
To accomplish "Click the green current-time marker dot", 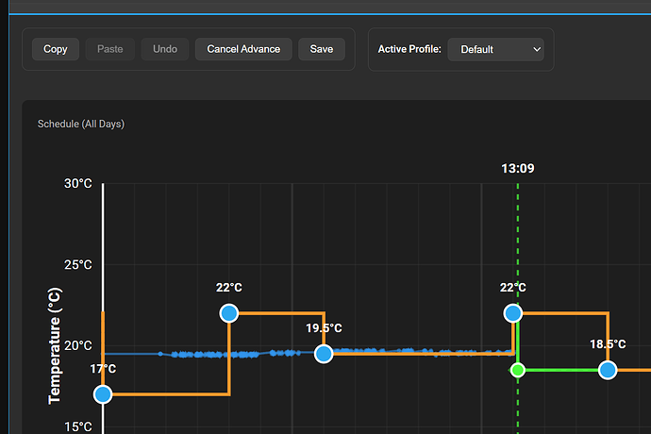I will click(x=517, y=370).
